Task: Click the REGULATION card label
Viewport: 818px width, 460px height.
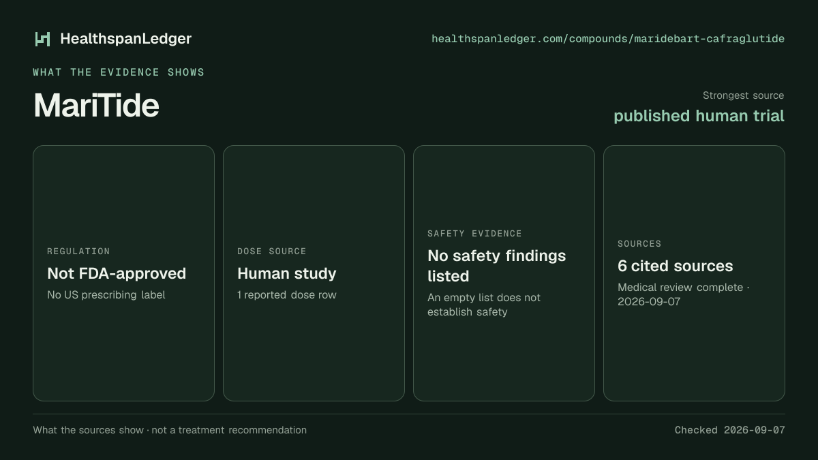Action: (x=78, y=251)
